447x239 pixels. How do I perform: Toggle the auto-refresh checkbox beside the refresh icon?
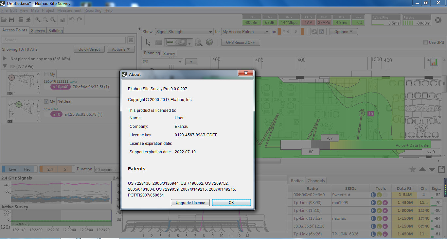tap(321, 32)
